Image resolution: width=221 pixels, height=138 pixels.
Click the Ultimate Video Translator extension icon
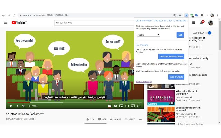coord(186,15)
